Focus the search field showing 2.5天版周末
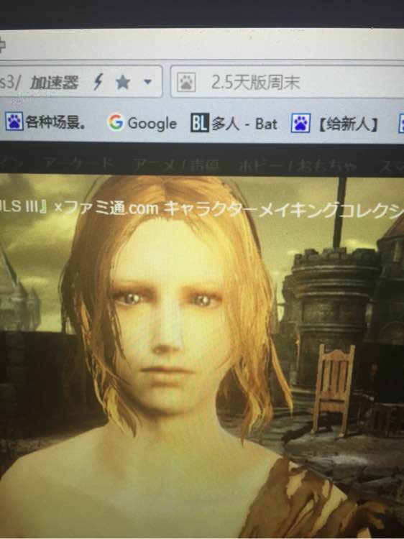Image resolution: width=404 pixels, height=539 pixels. coord(287,82)
